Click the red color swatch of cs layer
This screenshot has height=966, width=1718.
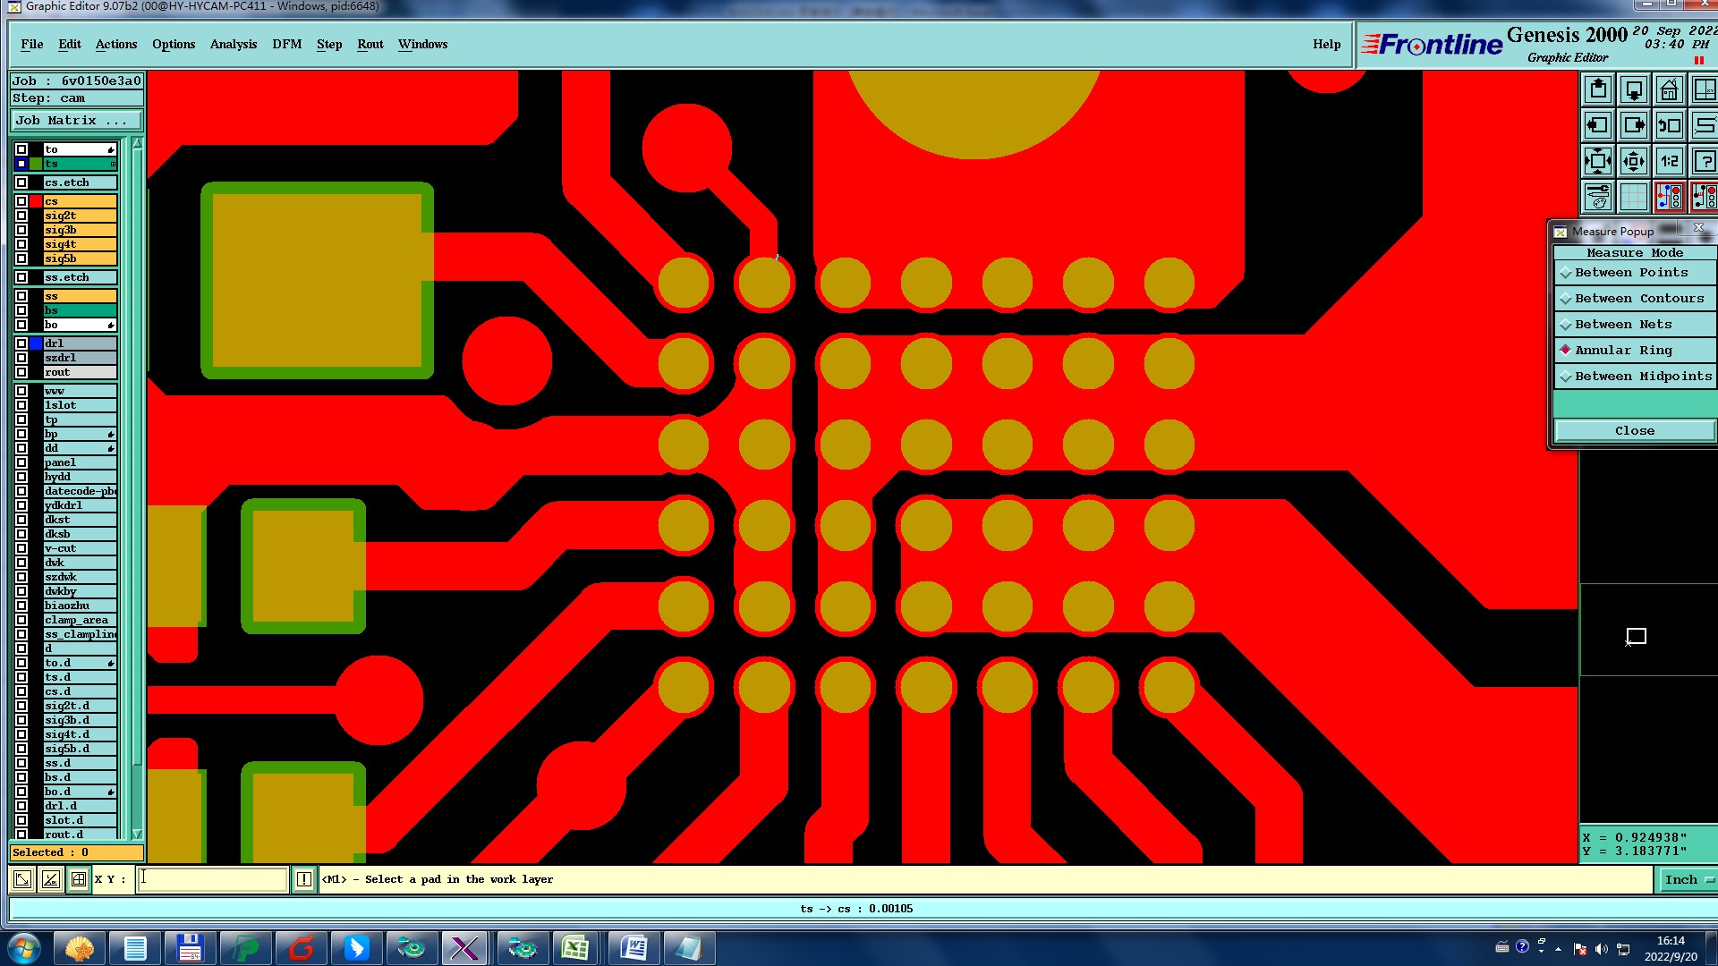[36, 201]
